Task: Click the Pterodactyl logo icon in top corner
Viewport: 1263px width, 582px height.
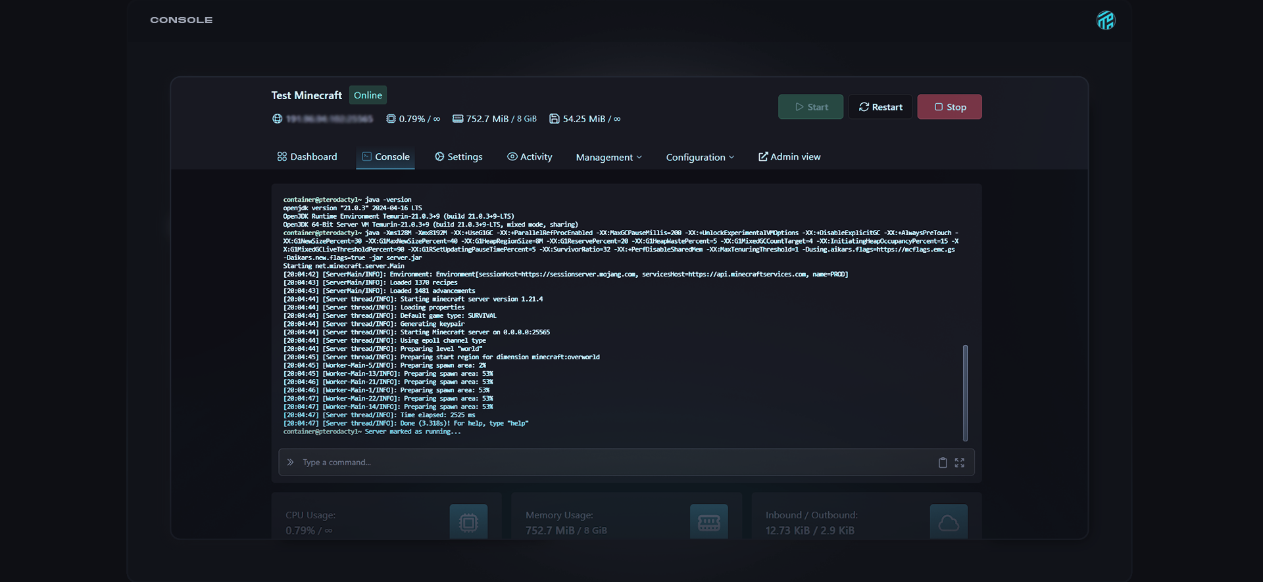Action: [1105, 20]
